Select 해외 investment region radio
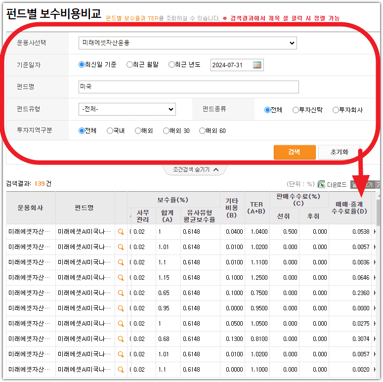Screen dimensions: 383x382 (x=138, y=130)
